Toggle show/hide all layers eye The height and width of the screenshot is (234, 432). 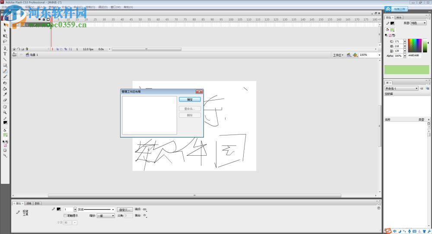(39, 19)
